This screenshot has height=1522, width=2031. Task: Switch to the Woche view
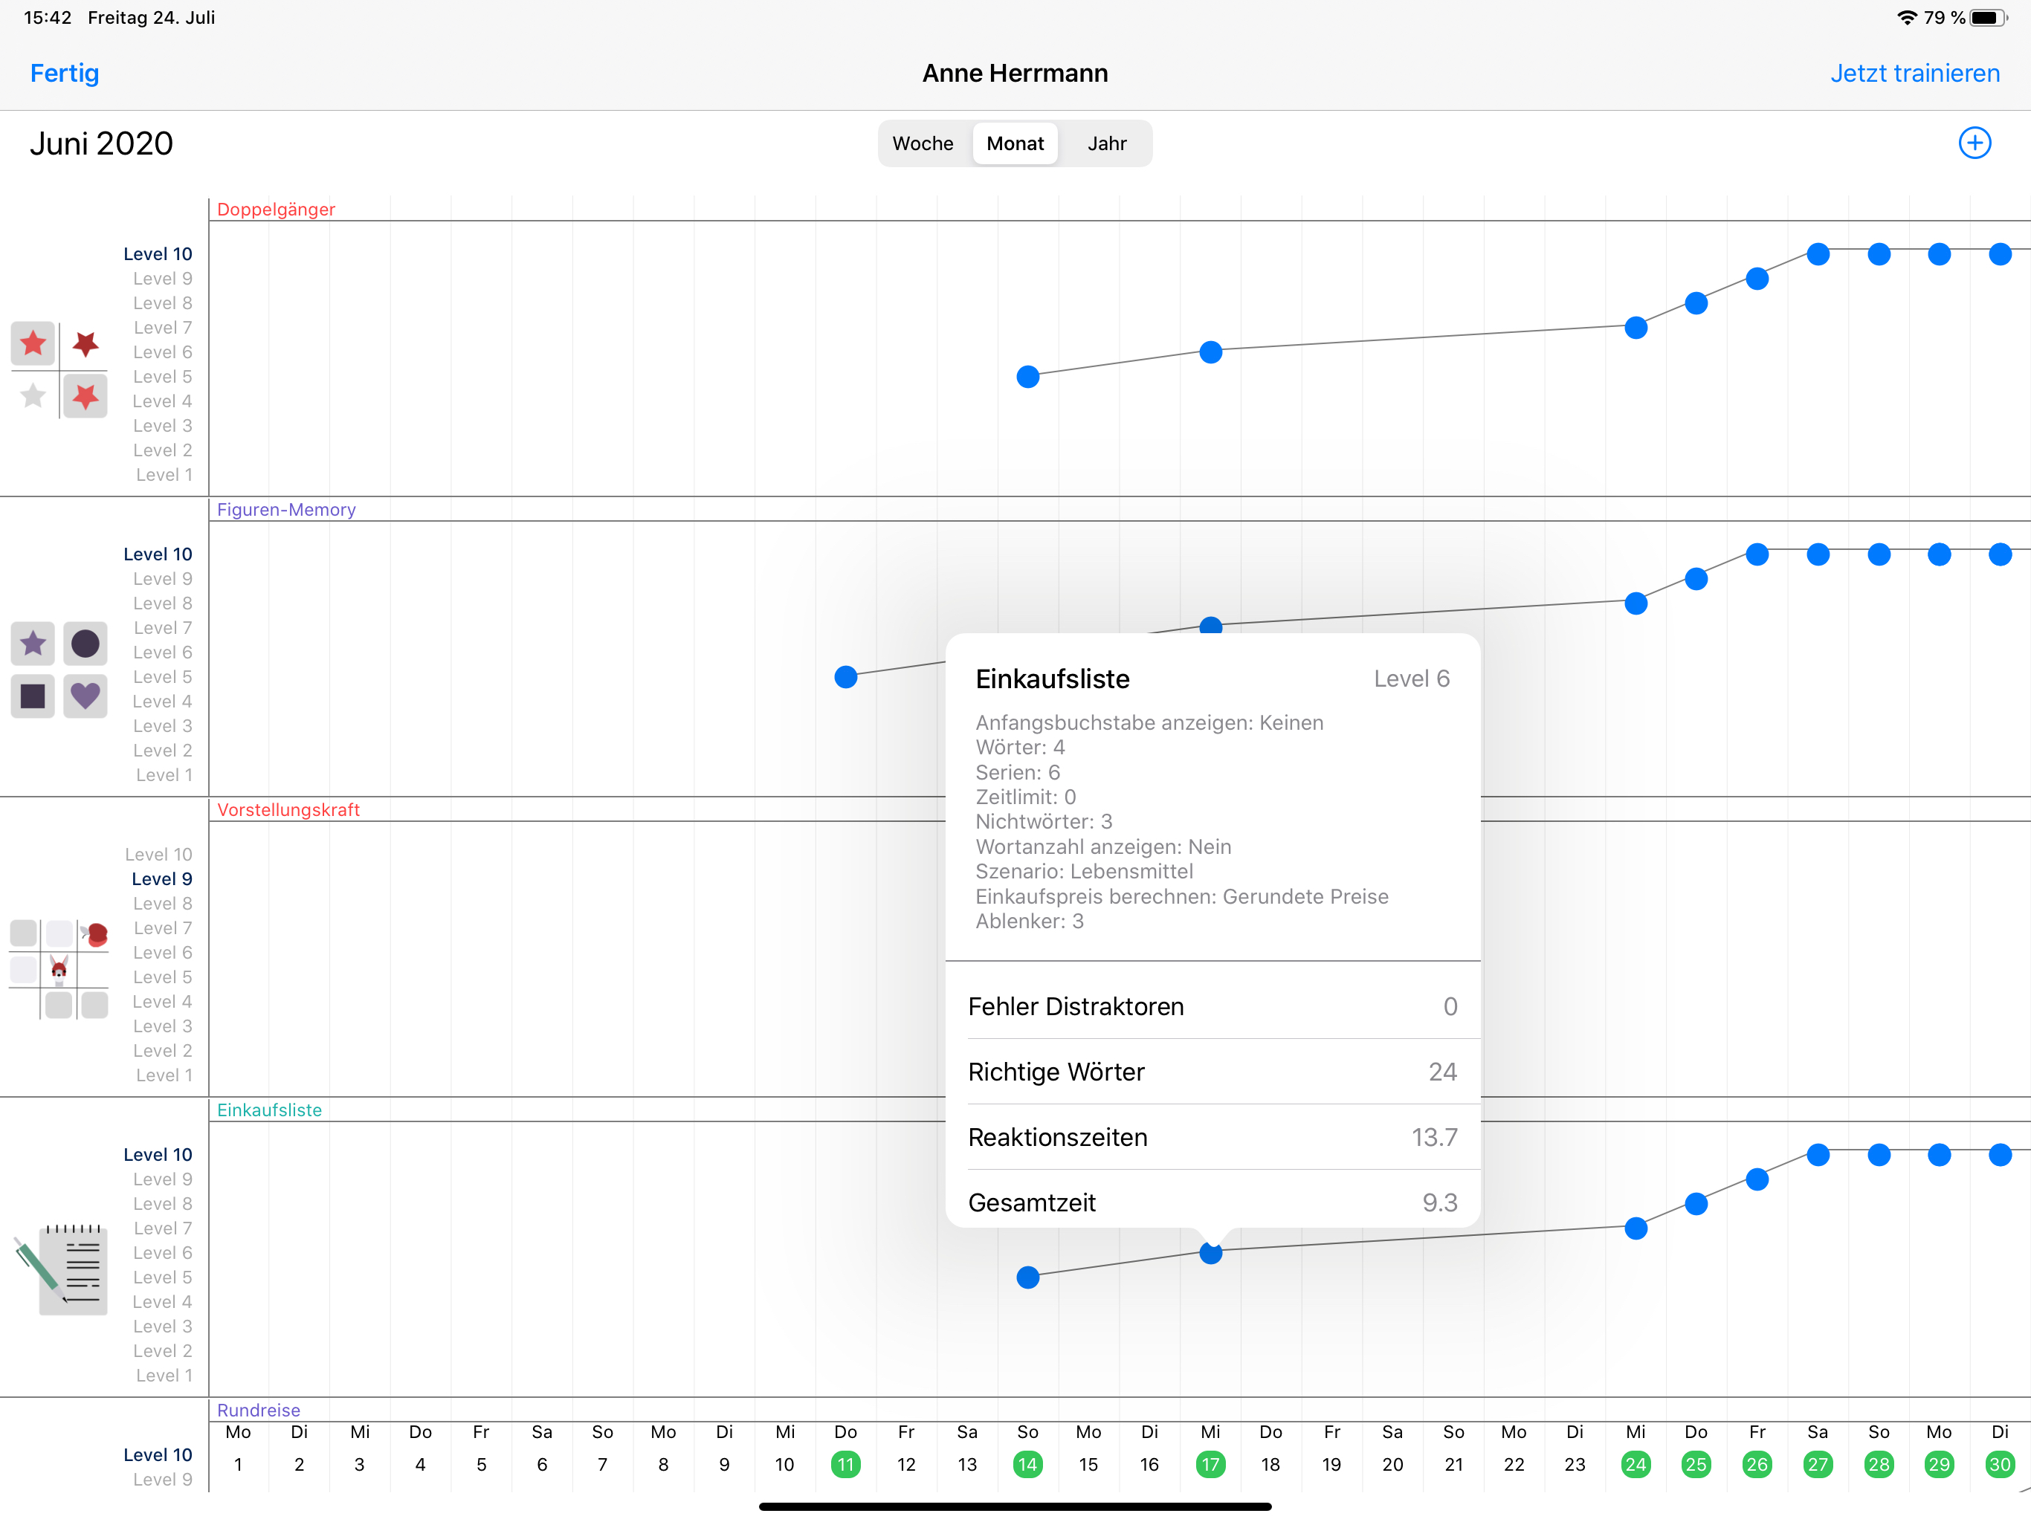coord(923,143)
